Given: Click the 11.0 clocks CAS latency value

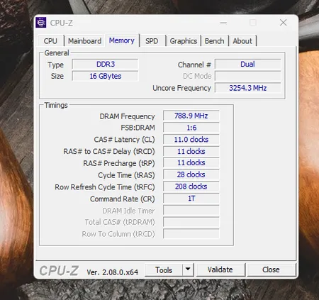Looking at the screenshot, I should [191, 140].
